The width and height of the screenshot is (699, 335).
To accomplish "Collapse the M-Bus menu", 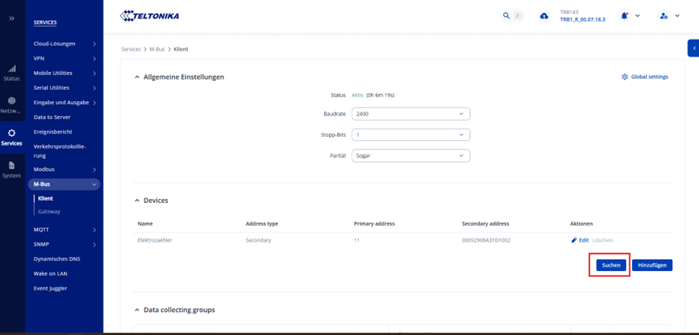I will (x=64, y=184).
